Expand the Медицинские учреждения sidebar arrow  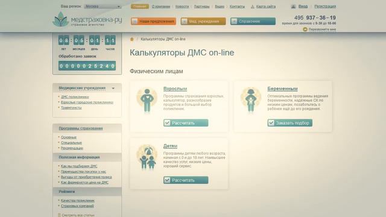(x=113, y=89)
